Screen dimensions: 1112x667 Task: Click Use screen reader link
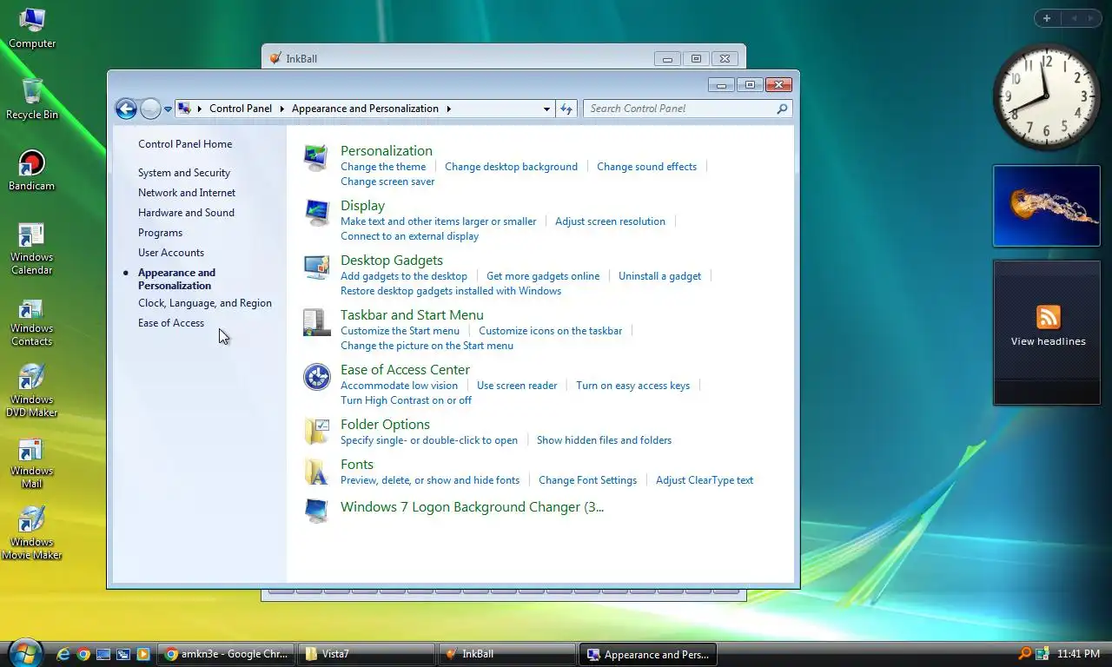point(517,386)
